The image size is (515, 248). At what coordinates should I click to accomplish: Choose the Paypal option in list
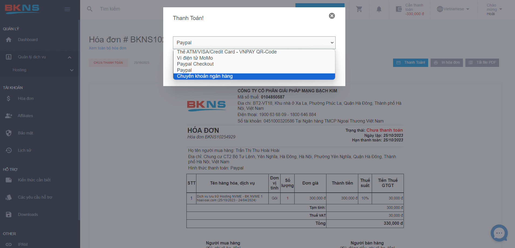click(x=254, y=70)
